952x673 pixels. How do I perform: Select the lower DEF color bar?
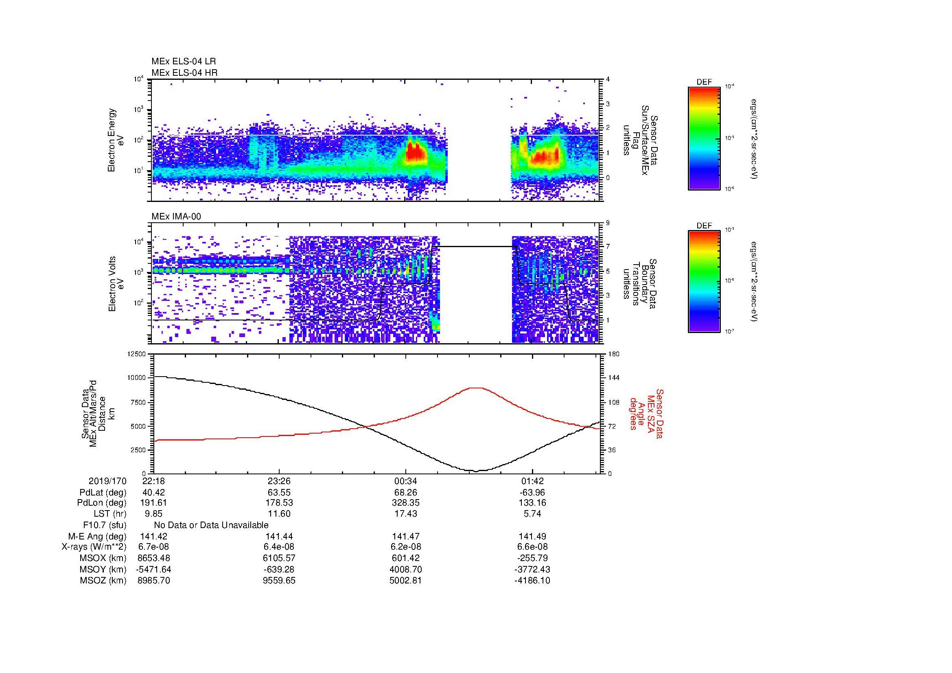click(704, 282)
